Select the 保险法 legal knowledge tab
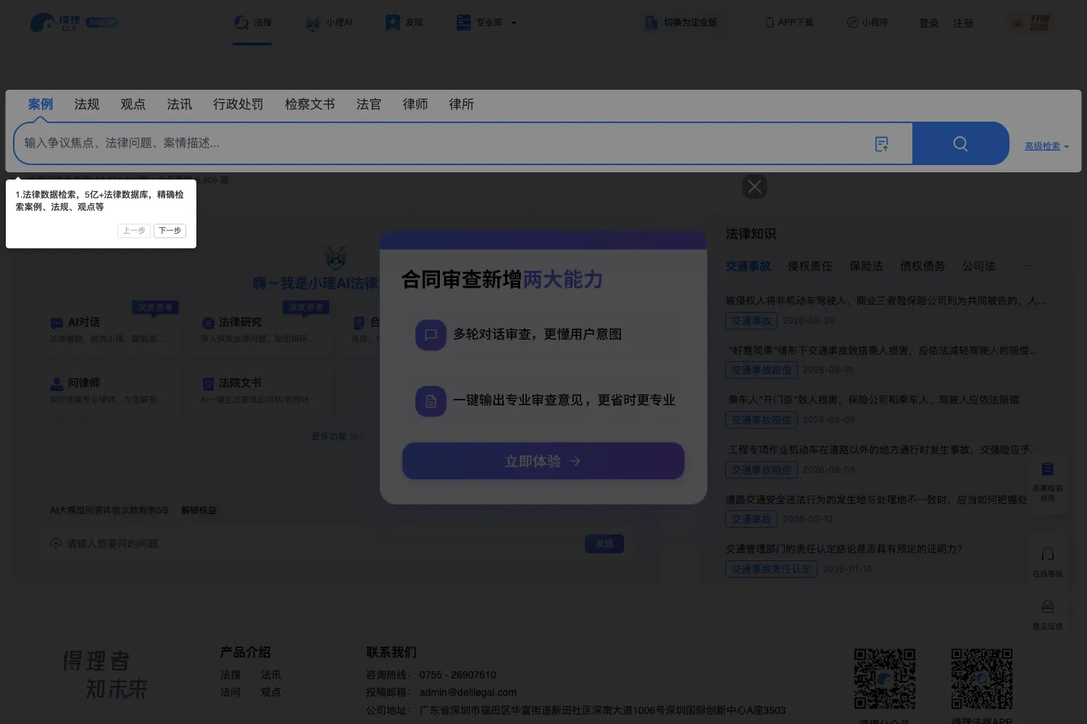 pyautogui.click(x=867, y=266)
